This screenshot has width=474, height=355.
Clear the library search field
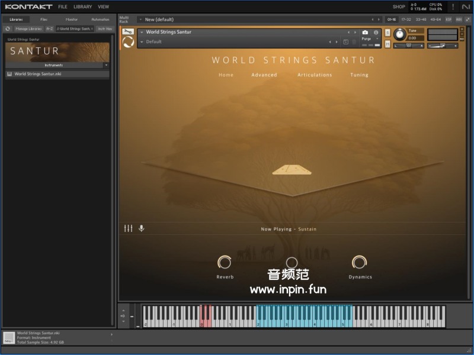pyautogui.click(x=92, y=28)
